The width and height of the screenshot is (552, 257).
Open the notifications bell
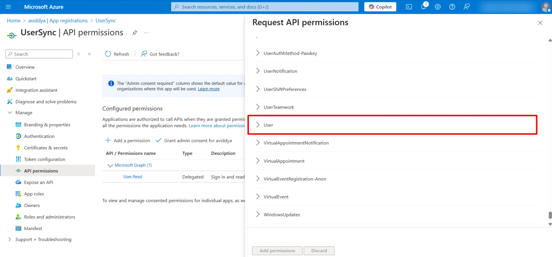point(423,7)
